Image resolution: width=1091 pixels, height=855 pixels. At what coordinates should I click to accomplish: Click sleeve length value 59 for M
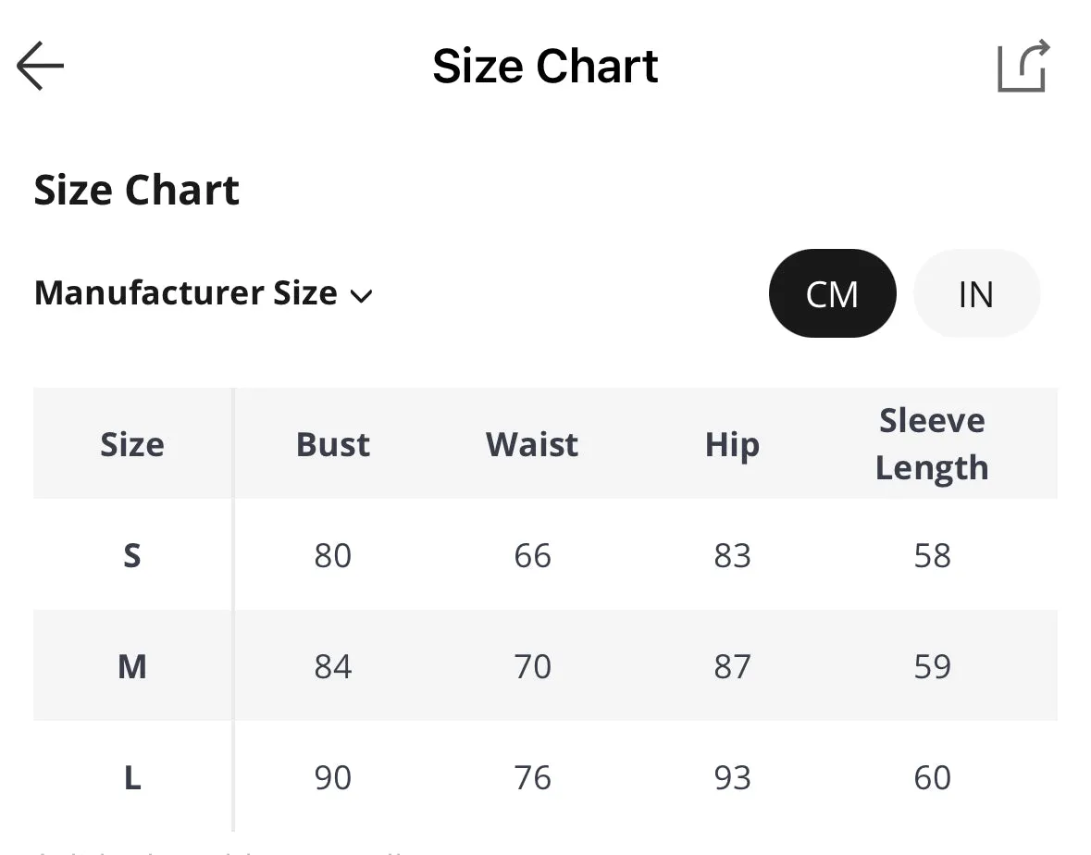(932, 666)
